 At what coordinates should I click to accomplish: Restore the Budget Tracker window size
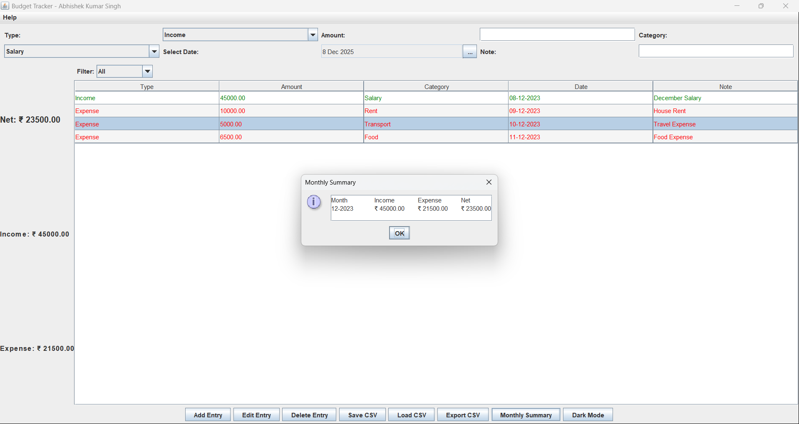(x=761, y=6)
